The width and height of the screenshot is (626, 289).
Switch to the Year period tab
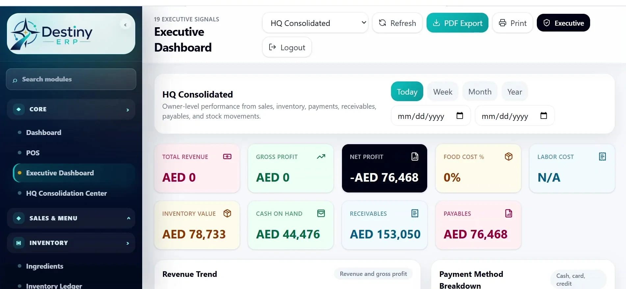click(x=515, y=92)
